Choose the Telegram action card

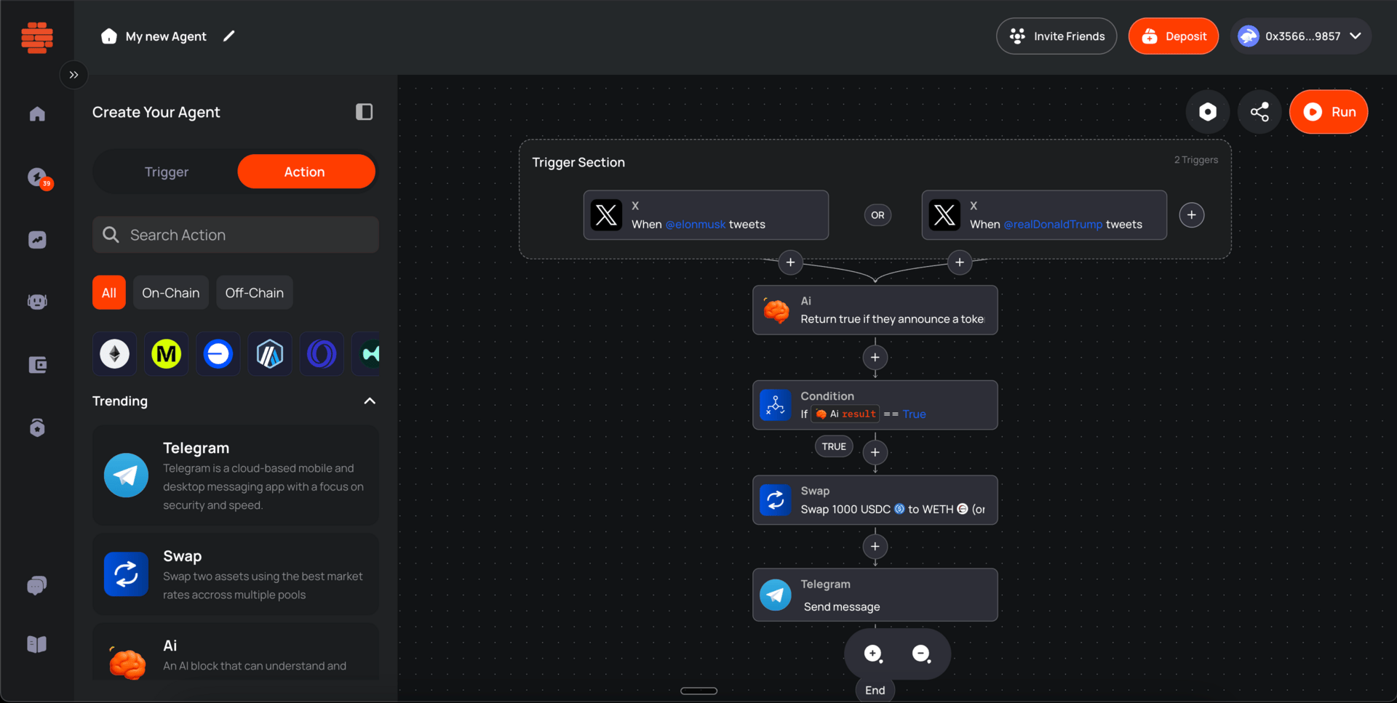pos(236,475)
